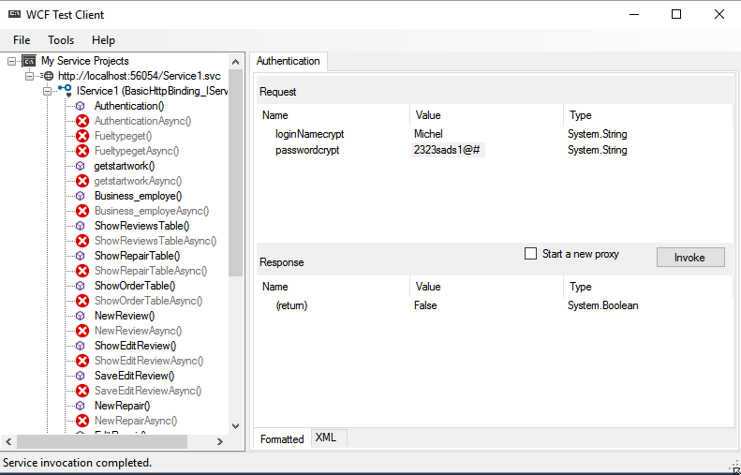Click the red X icon beside getstartworkAsync()
741x475 pixels.
(x=82, y=181)
